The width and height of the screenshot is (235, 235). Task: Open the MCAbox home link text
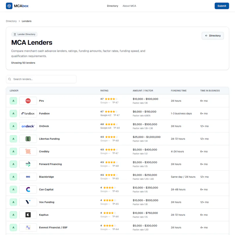coord(21,6)
